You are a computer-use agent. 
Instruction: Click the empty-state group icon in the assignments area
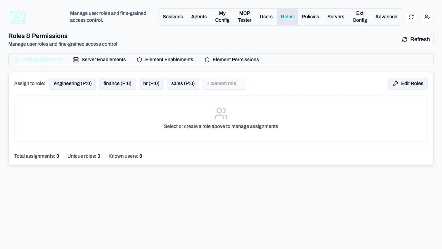[x=221, y=113]
